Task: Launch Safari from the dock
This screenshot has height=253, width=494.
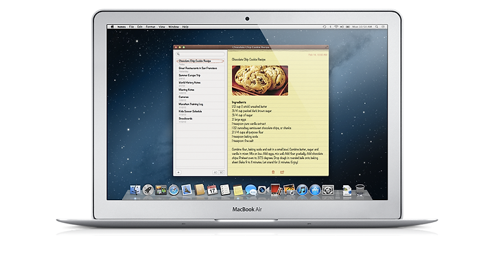Action: point(174,190)
